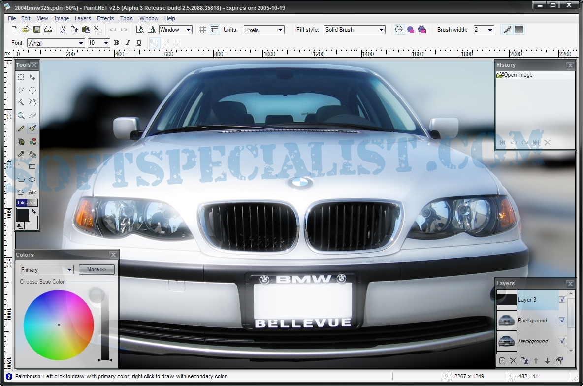This screenshot has height=386, width=583.
Task: Open the Layers menu in menu bar
Action: click(x=83, y=18)
